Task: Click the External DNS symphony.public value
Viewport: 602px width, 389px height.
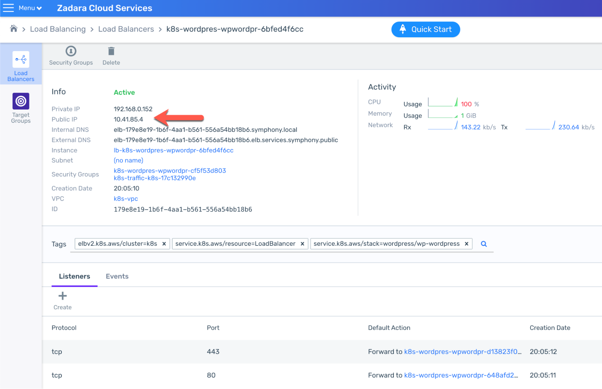Action: coord(226,140)
